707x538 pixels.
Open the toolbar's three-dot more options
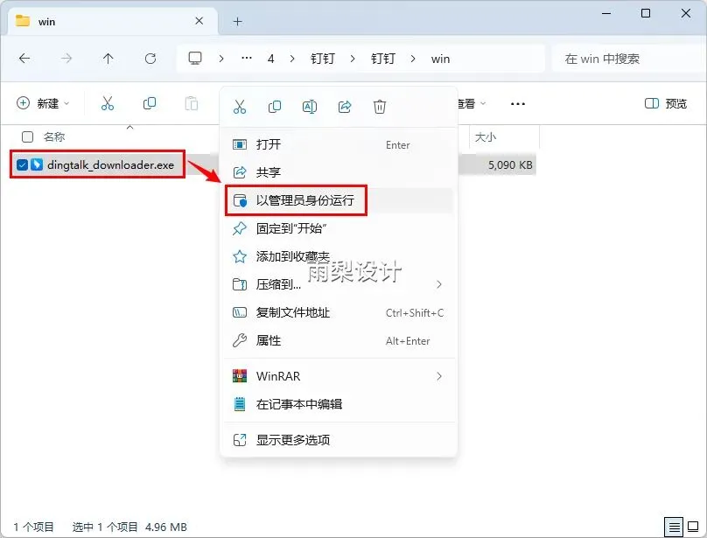click(x=518, y=104)
